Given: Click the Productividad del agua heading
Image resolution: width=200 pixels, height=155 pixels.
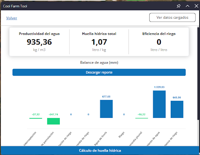Looking at the screenshot, I should (x=39, y=34).
